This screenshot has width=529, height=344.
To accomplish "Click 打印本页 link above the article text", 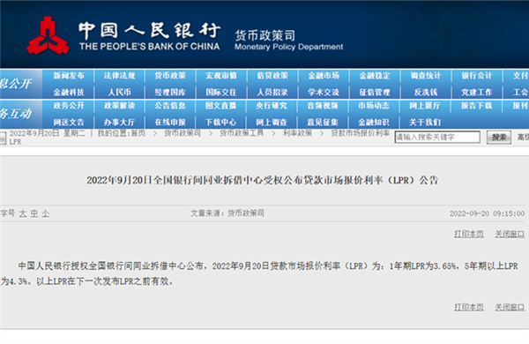I will (469, 234).
